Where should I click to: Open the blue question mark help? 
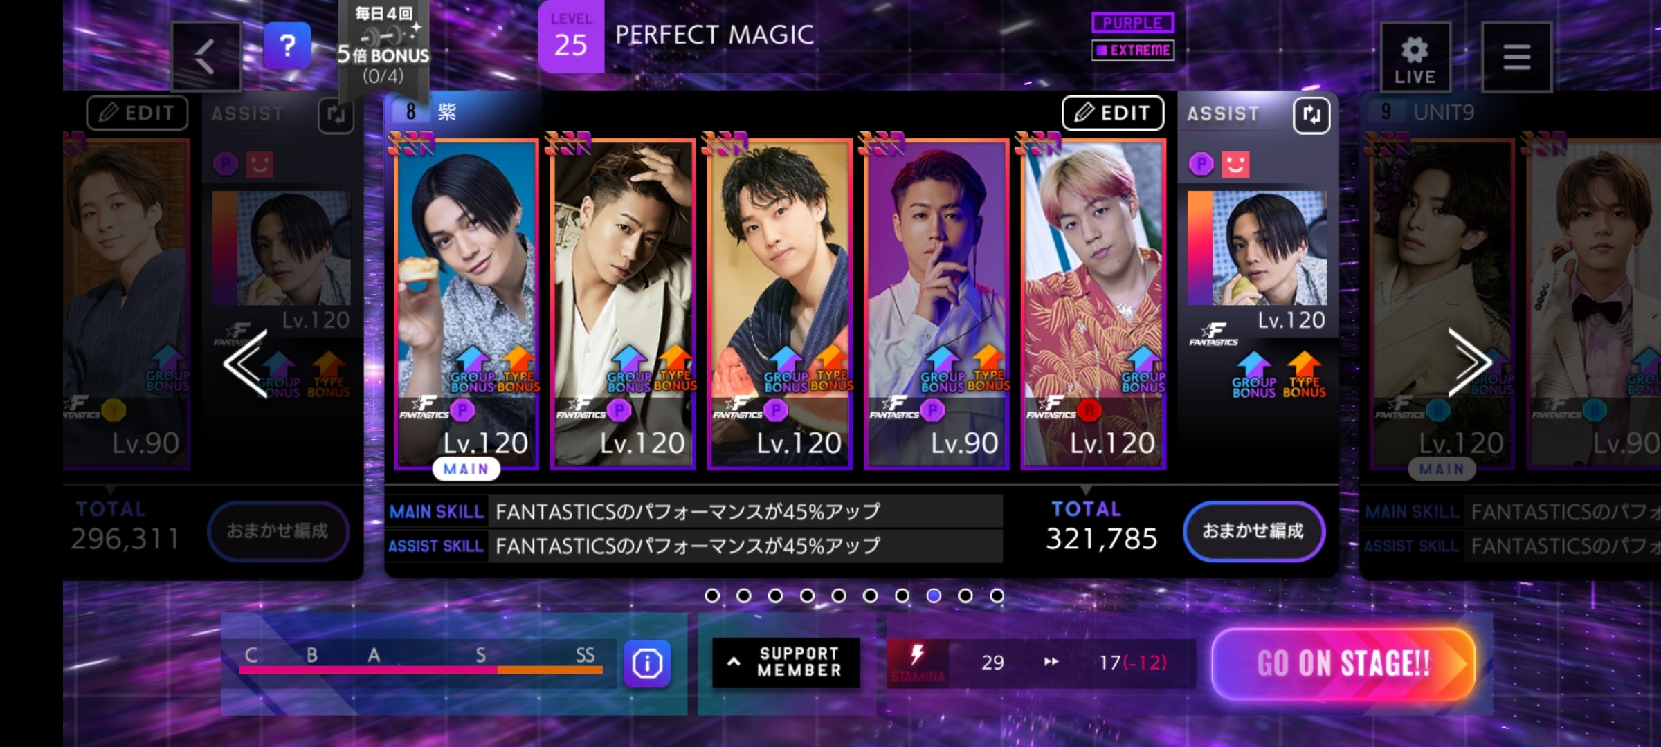[x=287, y=46]
